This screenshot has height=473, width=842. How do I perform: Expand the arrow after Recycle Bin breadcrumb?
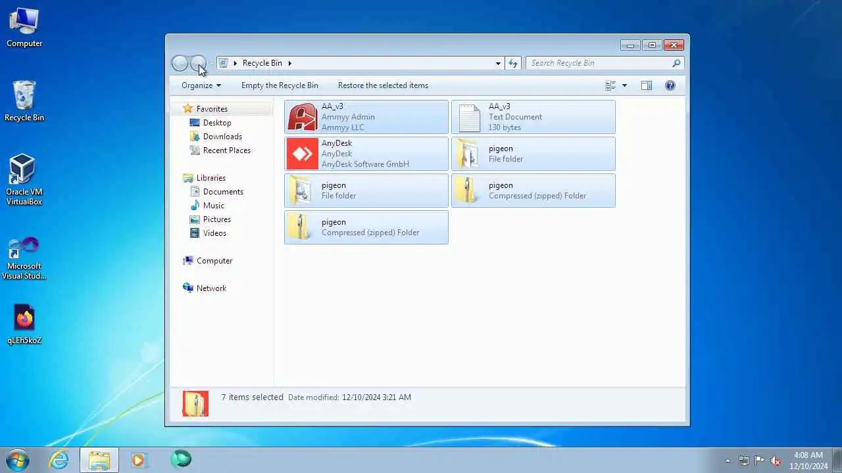[x=289, y=63]
